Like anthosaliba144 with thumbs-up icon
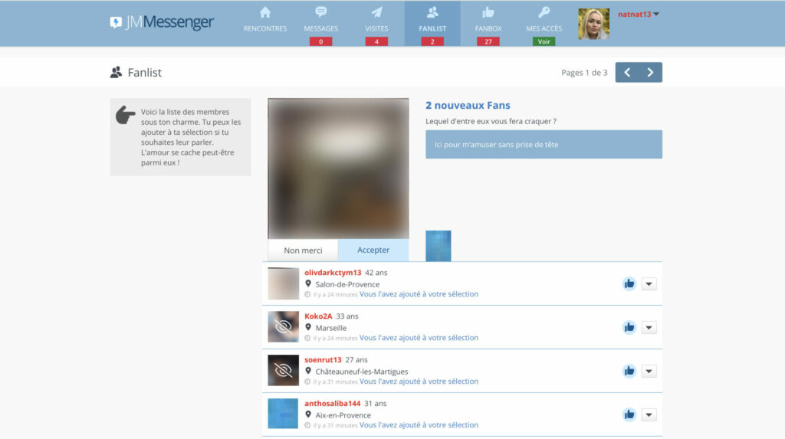This screenshot has height=439, width=785. pyautogui.click(x=629, y=414)
